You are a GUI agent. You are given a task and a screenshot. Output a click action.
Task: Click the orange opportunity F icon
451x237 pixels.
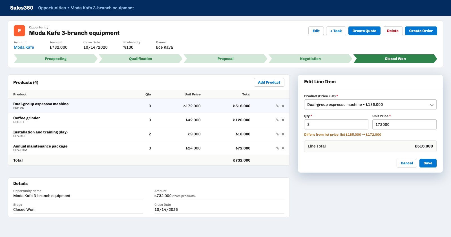point(19,31)
